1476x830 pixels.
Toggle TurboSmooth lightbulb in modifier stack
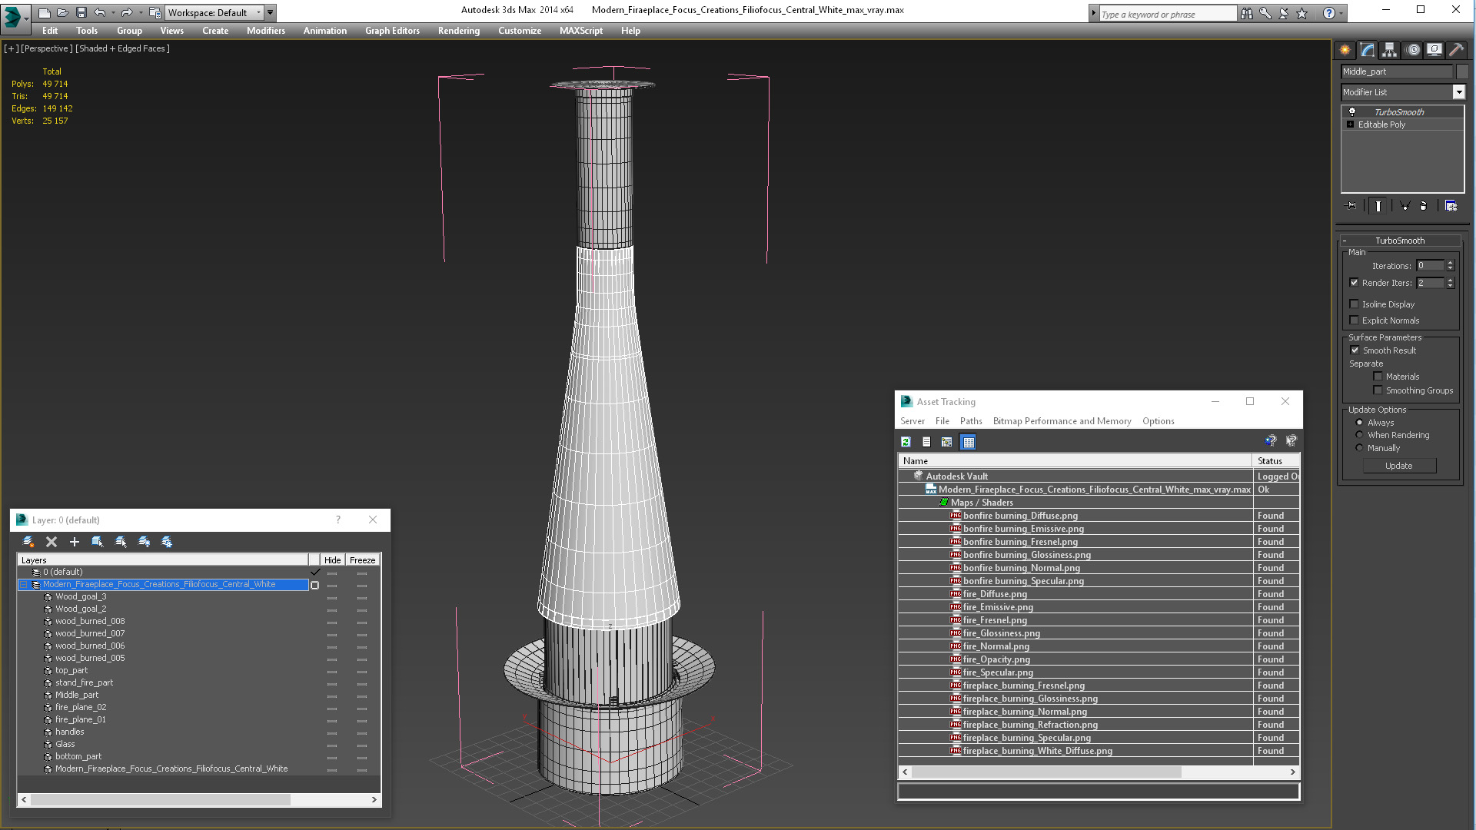point(1352,112)
